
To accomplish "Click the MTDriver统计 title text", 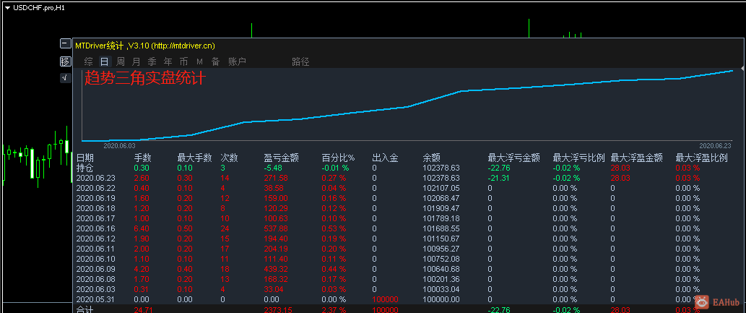I will pos(100,46).
